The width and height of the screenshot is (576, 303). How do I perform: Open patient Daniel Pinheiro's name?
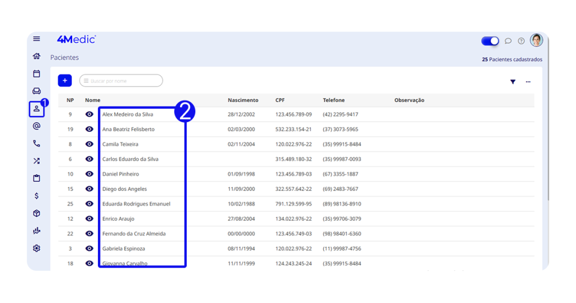(120, 174)
